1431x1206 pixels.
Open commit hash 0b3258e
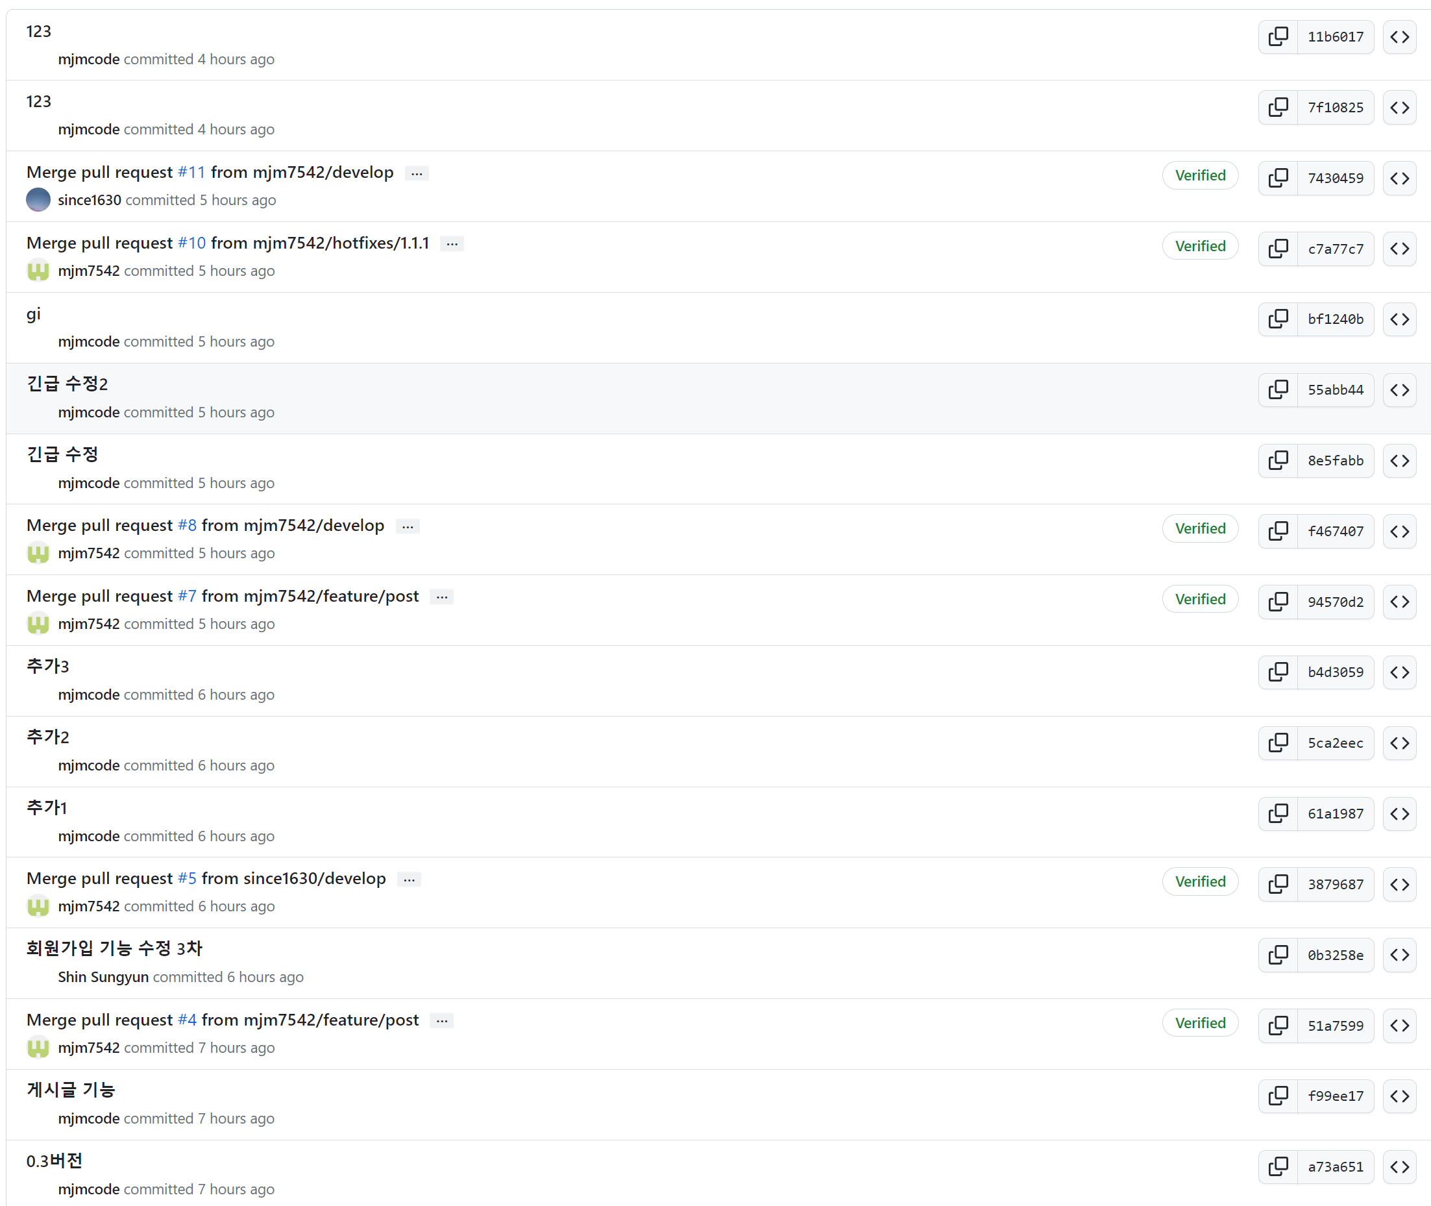pos(1336,955)
